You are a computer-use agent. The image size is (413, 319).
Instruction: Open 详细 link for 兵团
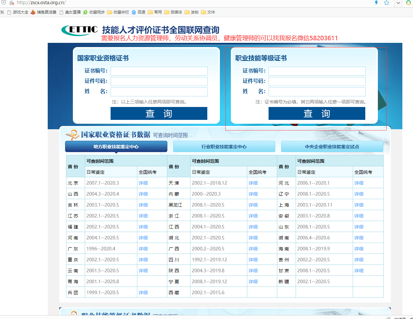tap(143, 293)
